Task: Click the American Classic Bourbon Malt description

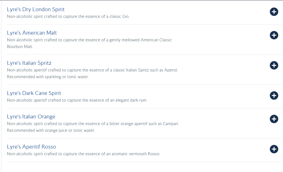Action: 89,40
